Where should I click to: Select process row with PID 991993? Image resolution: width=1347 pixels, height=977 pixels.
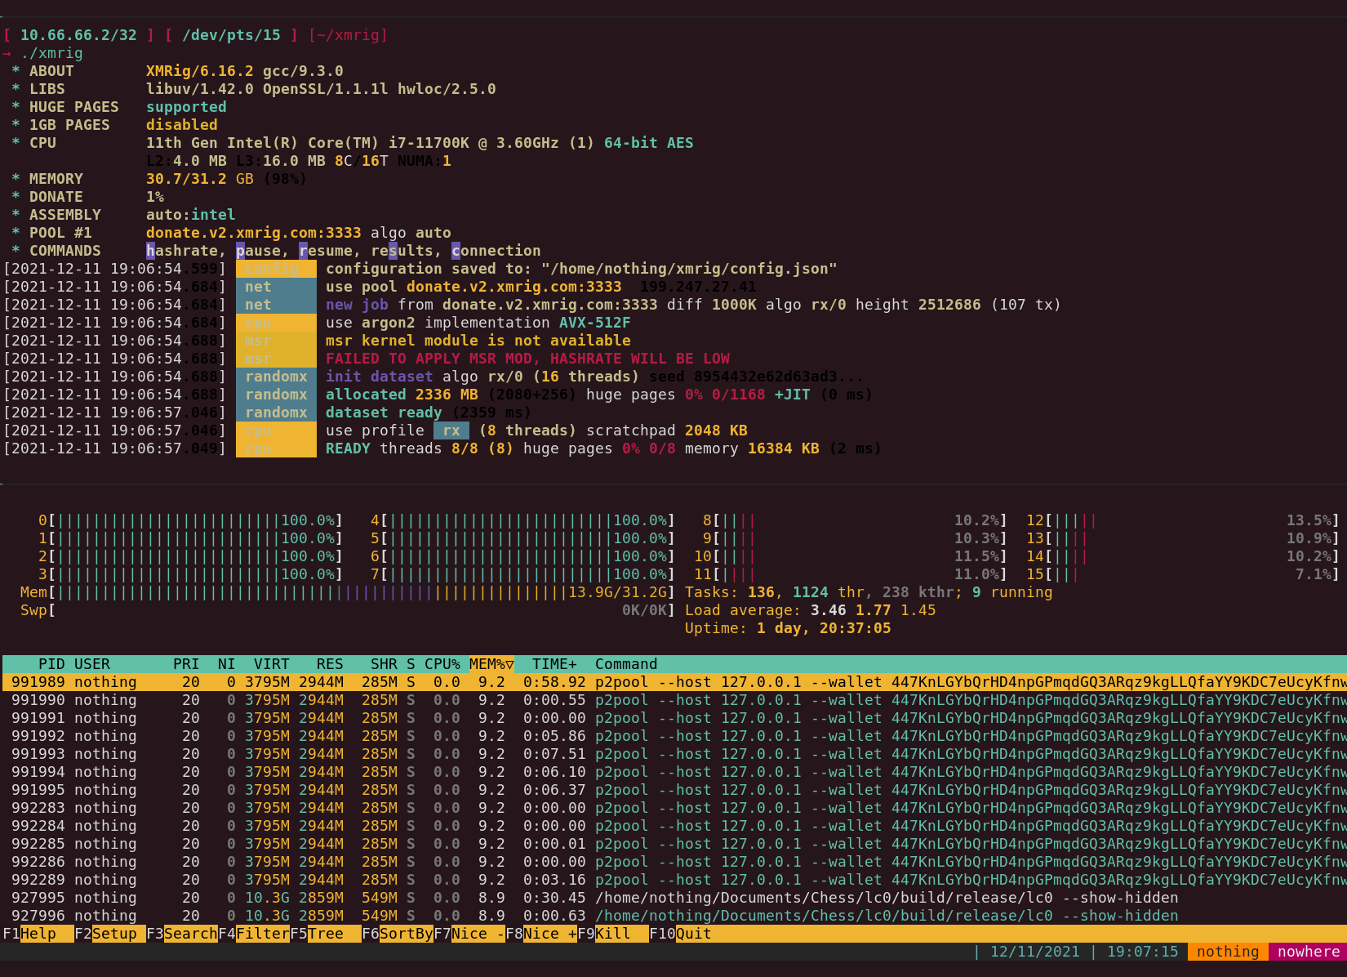pyautogui.click(x=674, y=754)
